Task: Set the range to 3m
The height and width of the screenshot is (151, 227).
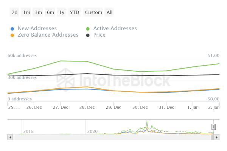Action: coord(38,12)
